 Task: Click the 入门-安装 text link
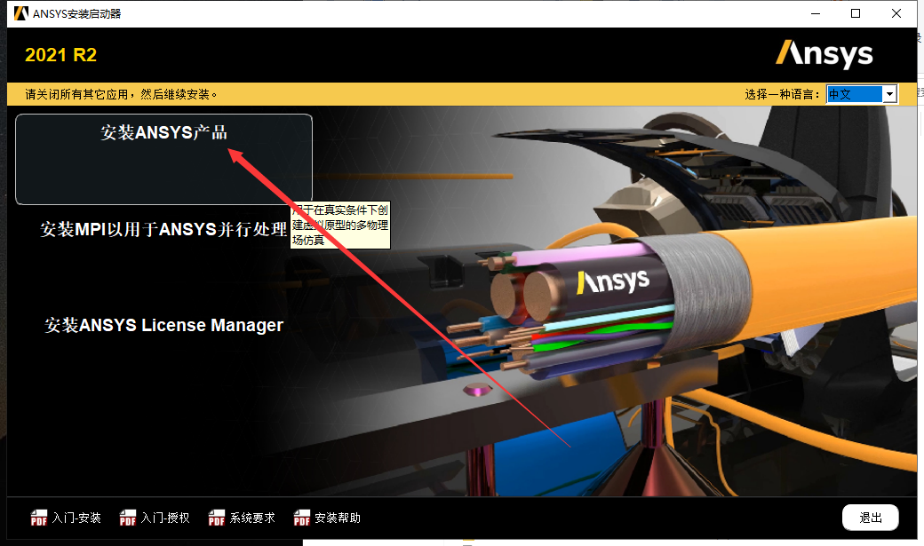pyautogui.click(x=75, y=518)
